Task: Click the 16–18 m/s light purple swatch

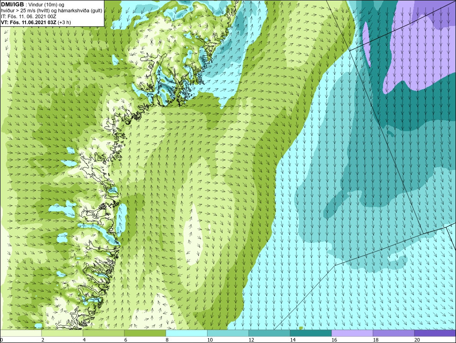Action: 352,333
